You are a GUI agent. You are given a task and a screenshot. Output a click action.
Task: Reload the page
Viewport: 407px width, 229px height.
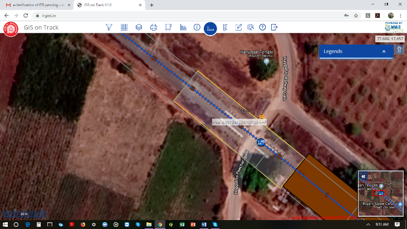click(x=26, y=16)
